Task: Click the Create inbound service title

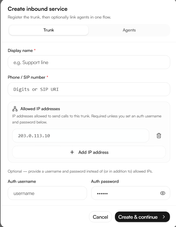Action: coord(38,9)
